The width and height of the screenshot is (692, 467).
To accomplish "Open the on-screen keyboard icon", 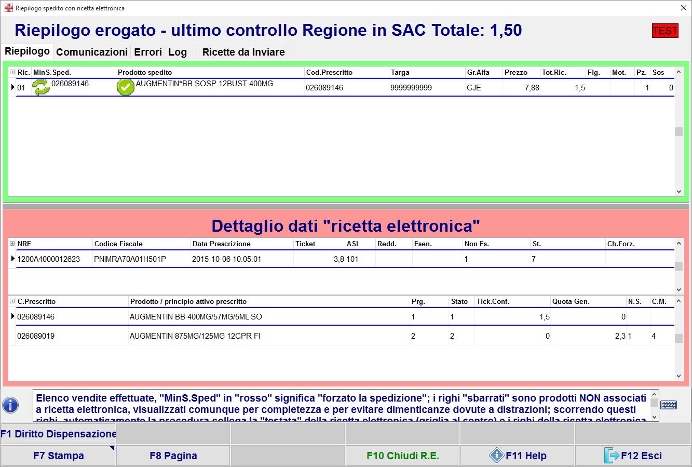I will click(x=669, y=405).
